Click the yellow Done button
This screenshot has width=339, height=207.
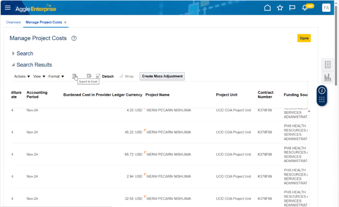click(x=304, y=38)
